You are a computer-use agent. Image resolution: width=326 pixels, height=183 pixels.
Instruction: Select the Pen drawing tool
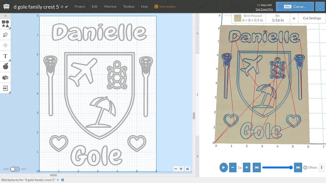[5, 35]
